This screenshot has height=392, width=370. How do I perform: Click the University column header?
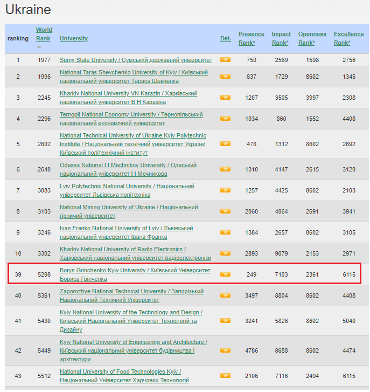[x=74, y=38]
